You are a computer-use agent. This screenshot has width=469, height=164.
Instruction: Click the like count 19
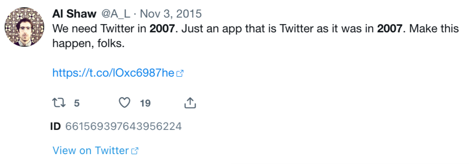point(145,103)
